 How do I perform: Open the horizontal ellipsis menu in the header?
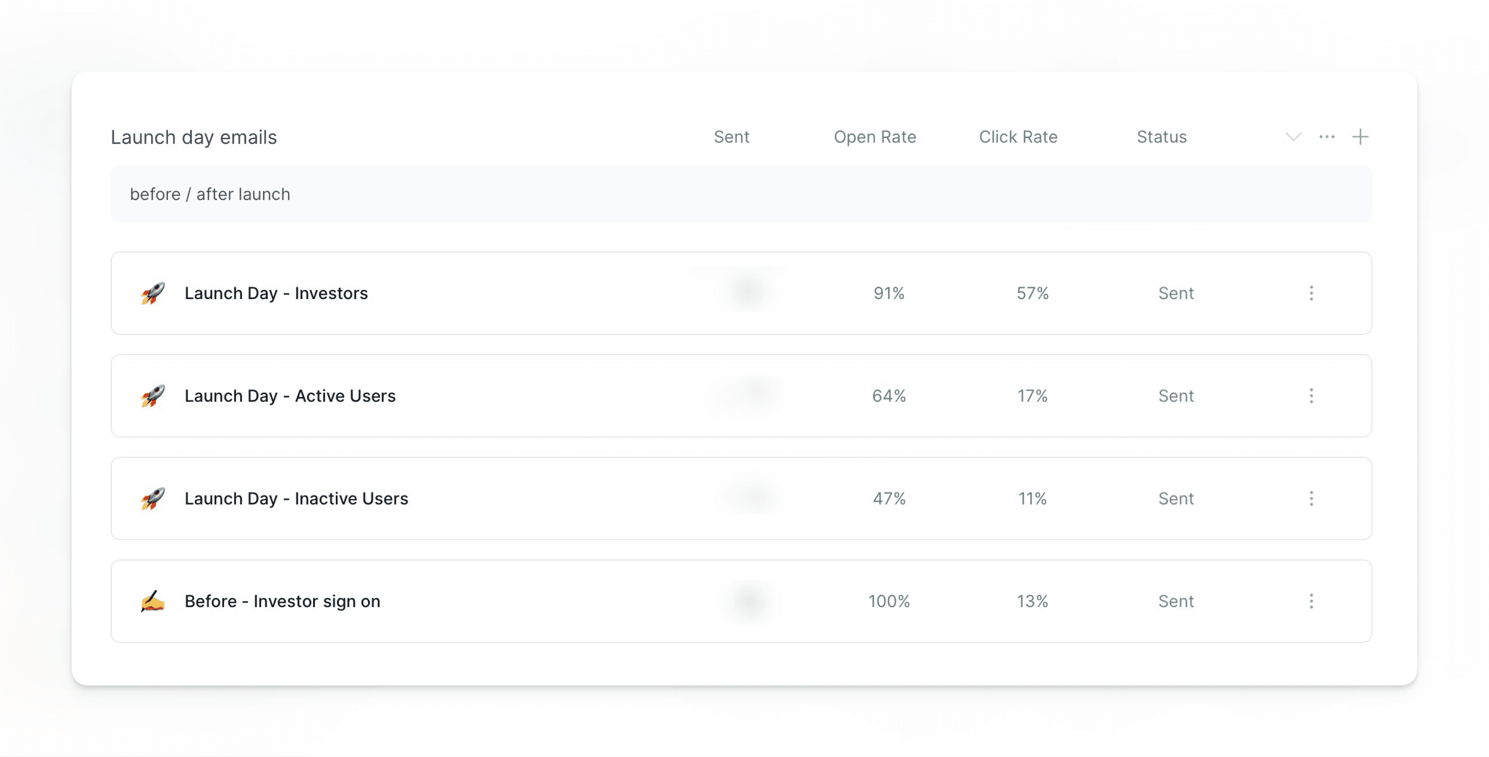point(1327,137)
